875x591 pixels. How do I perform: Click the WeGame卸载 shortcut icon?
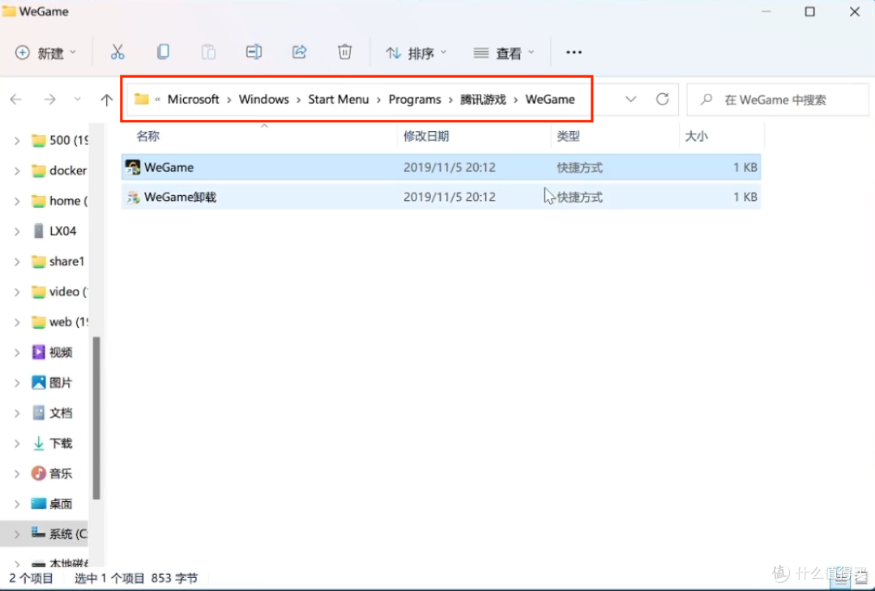point(133,197)
